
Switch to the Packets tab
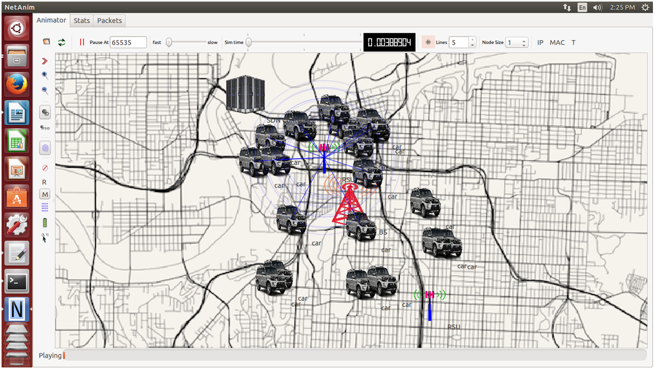point(110,20)
